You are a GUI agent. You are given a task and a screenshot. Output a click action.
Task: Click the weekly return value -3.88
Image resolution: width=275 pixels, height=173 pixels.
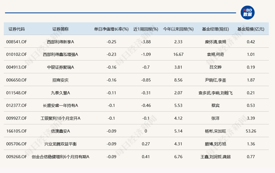pos(146,42)
